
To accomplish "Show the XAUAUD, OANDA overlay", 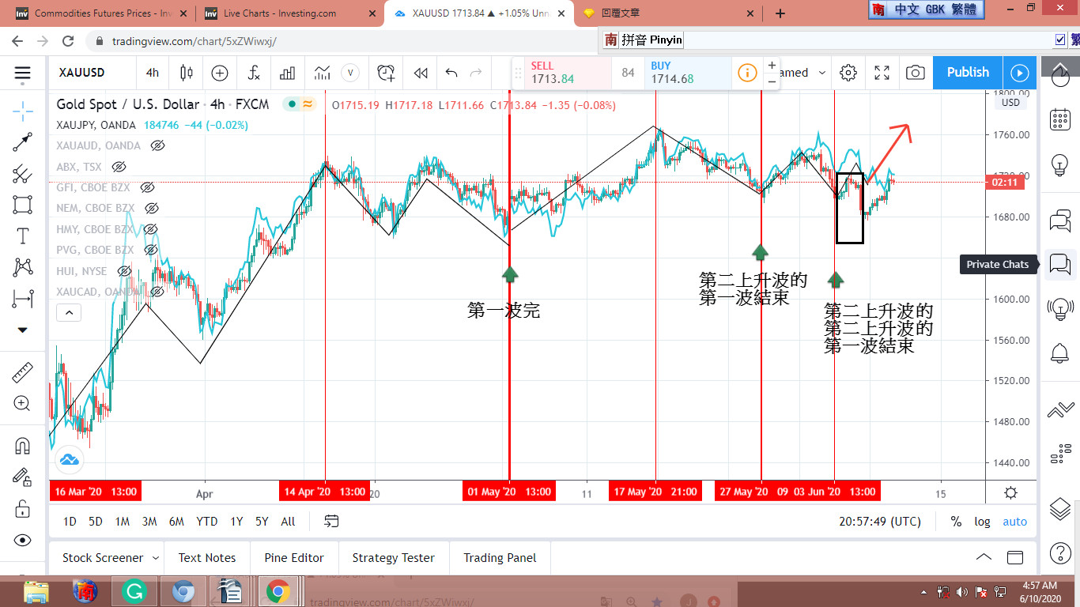I will [x=157, y=145].
